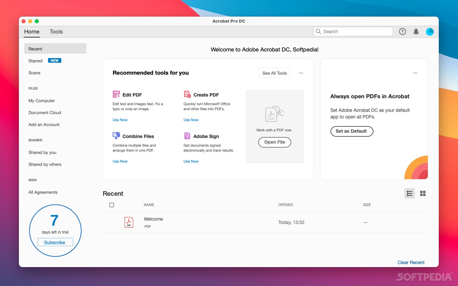The width and height of the screenshot is (458, 286).
Task: Click the Edit PDF heading
Action: [x=132, y=95]
